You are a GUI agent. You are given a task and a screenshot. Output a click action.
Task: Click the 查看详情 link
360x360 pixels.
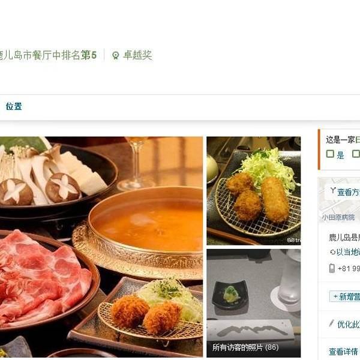[x=343, y=351]
